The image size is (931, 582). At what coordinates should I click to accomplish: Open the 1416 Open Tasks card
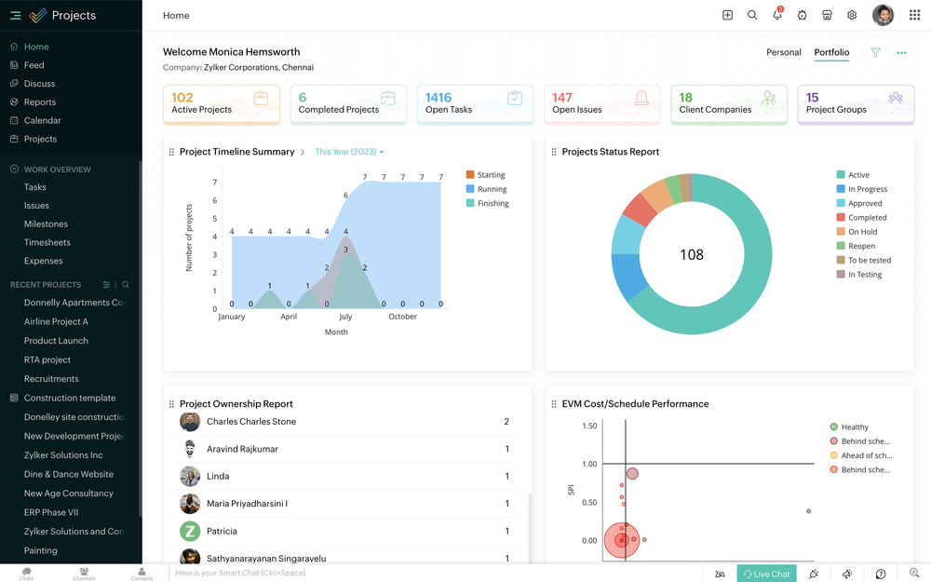tap(475, 104)
